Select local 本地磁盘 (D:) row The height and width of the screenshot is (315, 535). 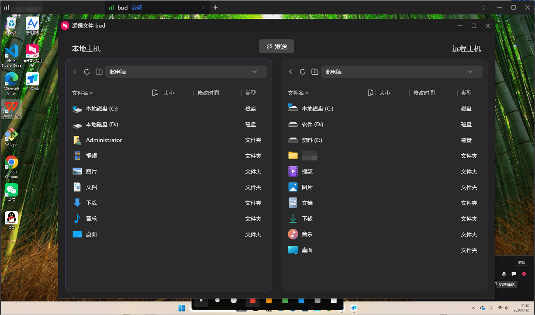coord(169,125)
